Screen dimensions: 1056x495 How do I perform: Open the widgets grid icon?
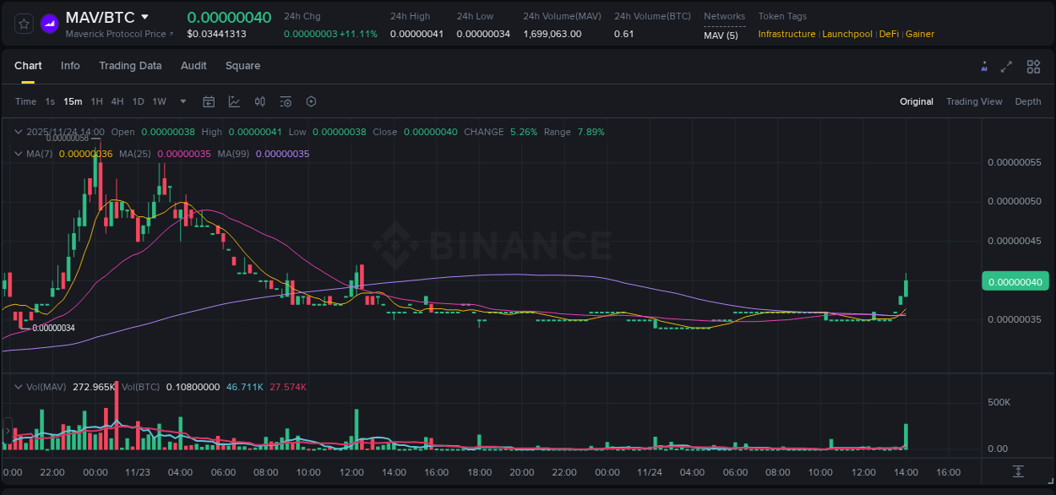[x=1033, y=66]
